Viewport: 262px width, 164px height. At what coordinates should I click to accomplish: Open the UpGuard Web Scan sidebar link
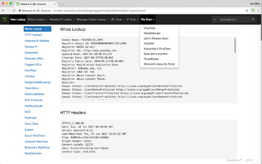36,141
